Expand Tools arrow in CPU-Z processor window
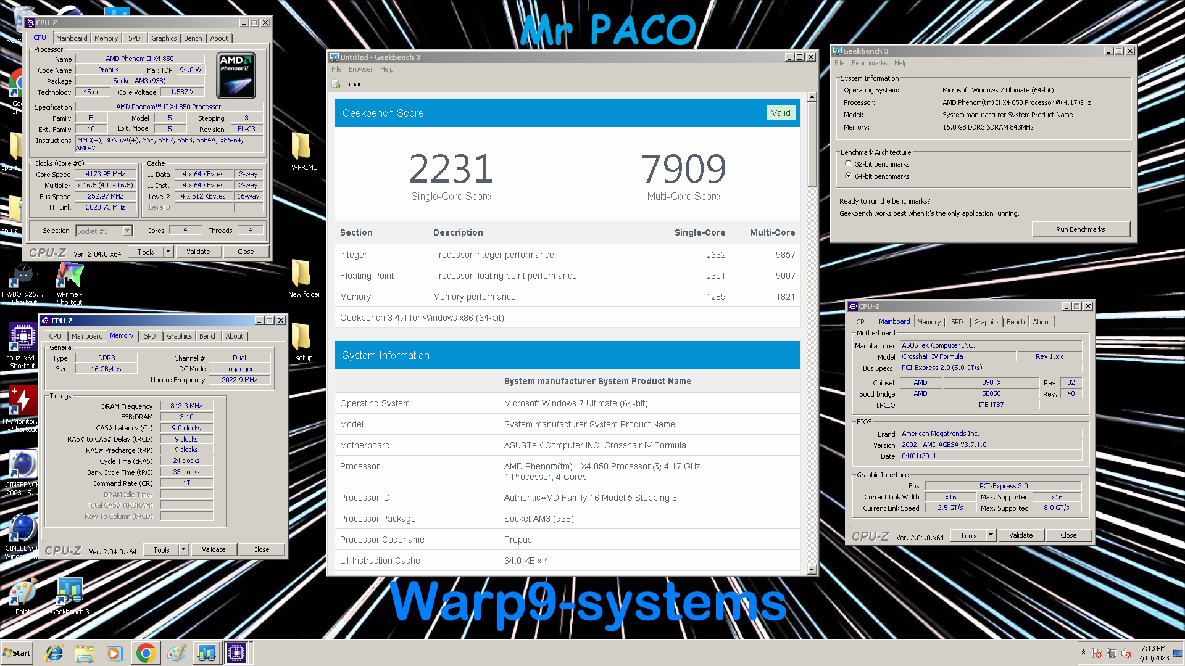The width and height of the screenshot is (1185, 666). 168,252
